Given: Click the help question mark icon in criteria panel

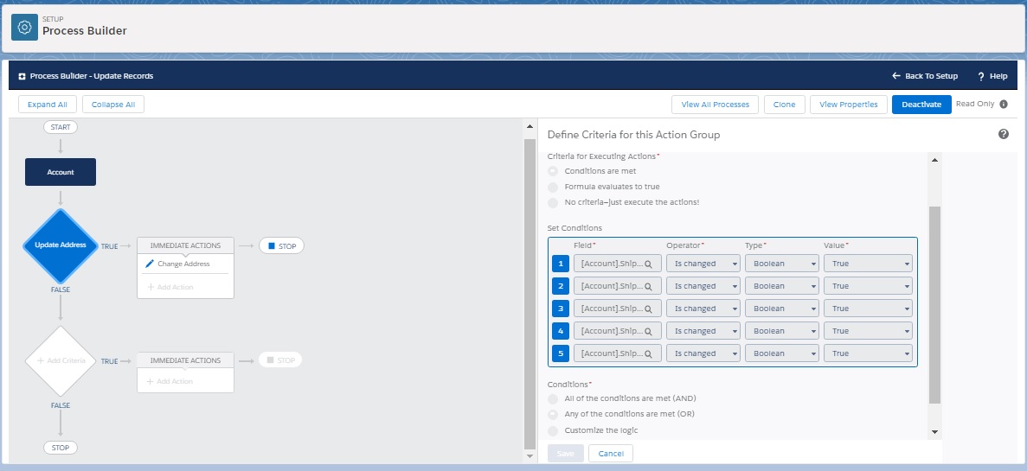Looking at the screenshot, I should click(1004, 134).
